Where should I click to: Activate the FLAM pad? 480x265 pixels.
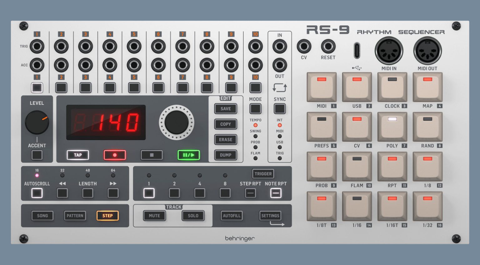click(357, 167)
